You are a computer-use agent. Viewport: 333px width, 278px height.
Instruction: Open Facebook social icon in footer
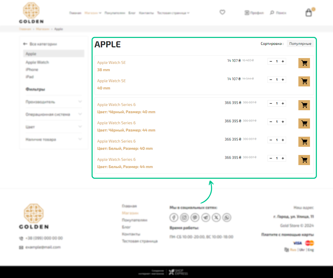[174, 217]
